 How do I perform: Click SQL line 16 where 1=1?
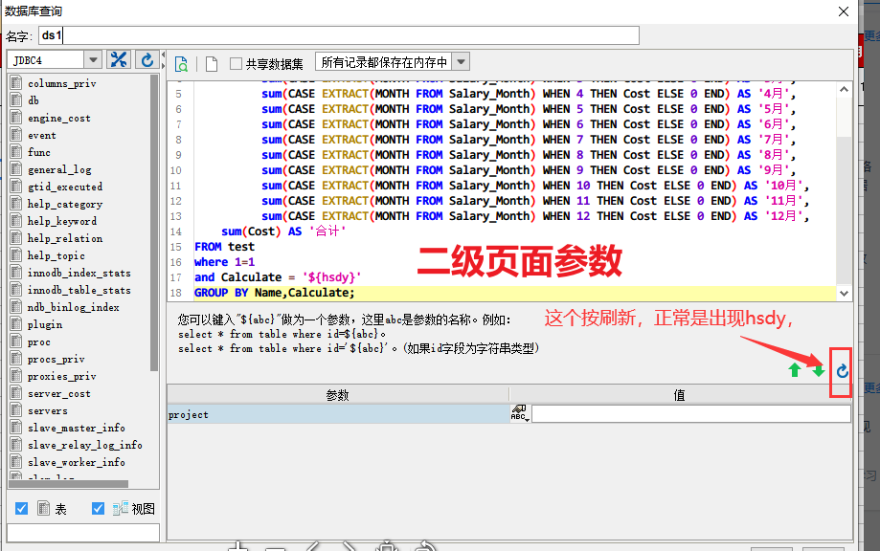tap(224, 262)
